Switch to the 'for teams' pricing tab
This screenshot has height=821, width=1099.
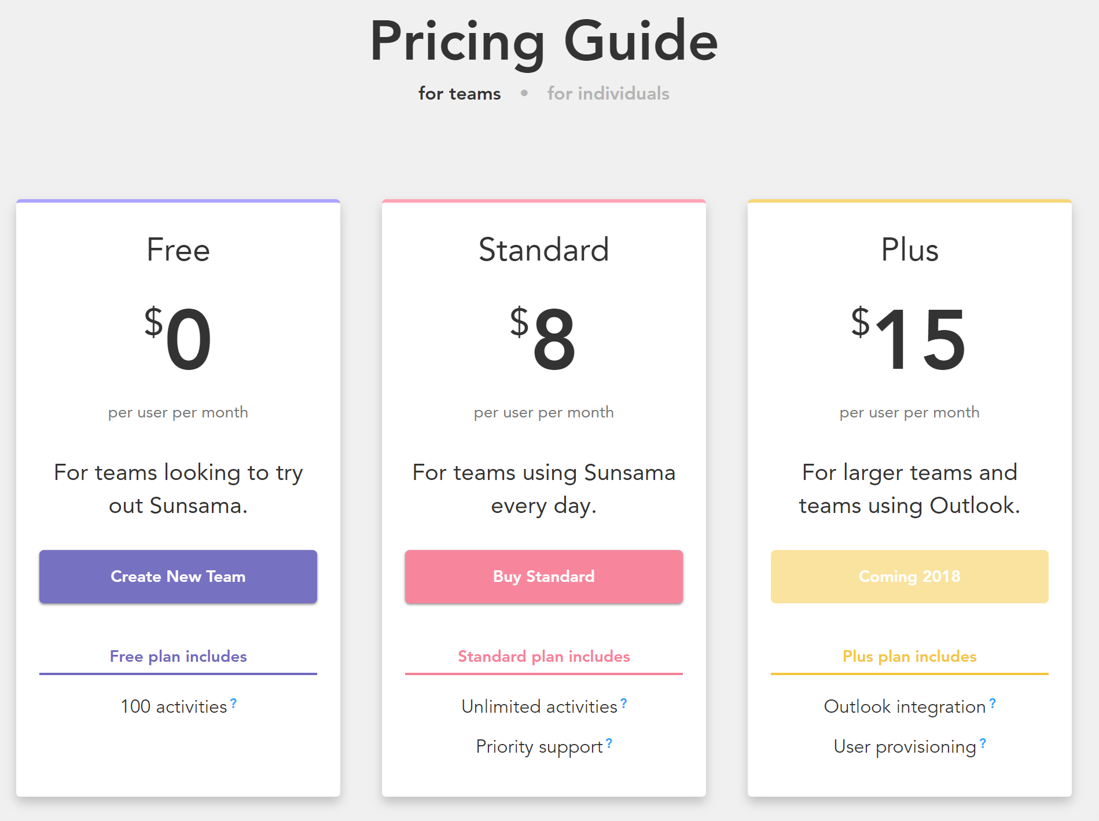460,94
